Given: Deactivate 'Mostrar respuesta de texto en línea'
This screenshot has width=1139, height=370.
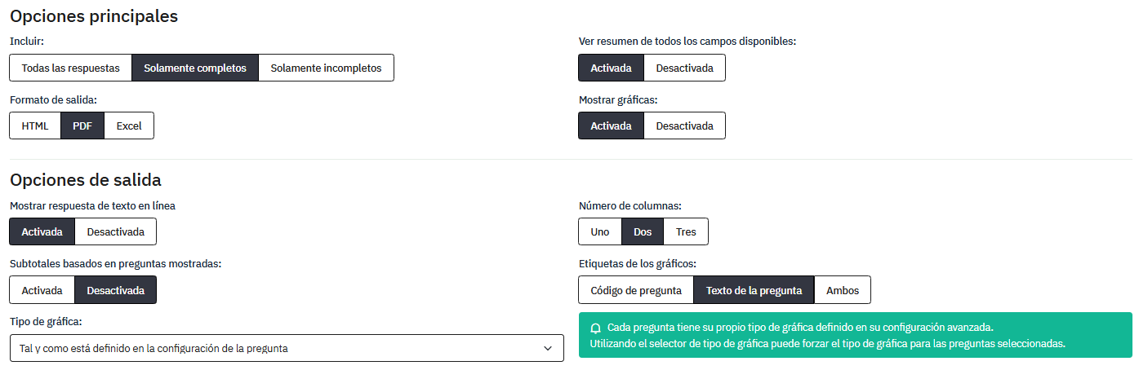Looking at the screenshot, I should pos(115,231).
